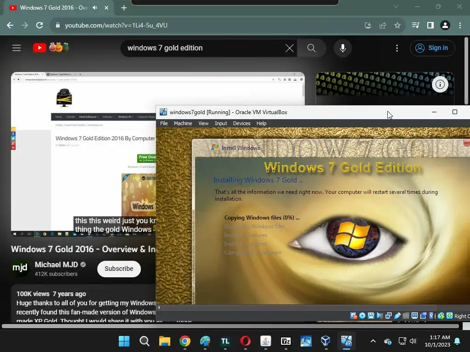Start voice search with the microphone icon
The image size is (470, 352).
(x=342, y=48)
